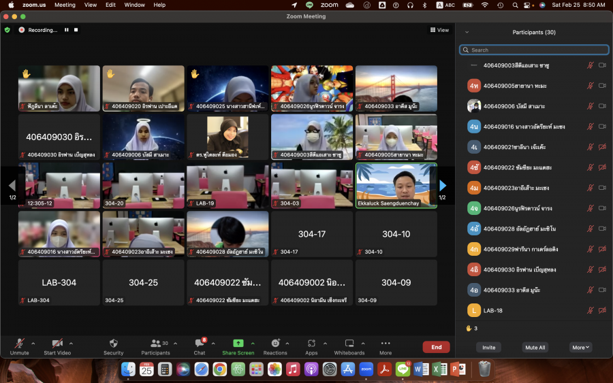Open the Reactions emoji icon

[275, 344]
